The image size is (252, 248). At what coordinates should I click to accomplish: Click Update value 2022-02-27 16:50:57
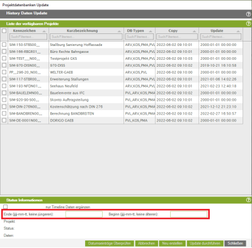[218, 114]
